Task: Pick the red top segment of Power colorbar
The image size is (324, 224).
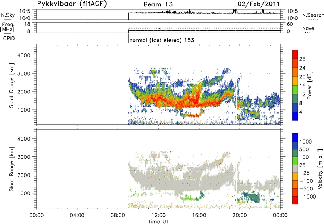Action: tap(295, 54)
